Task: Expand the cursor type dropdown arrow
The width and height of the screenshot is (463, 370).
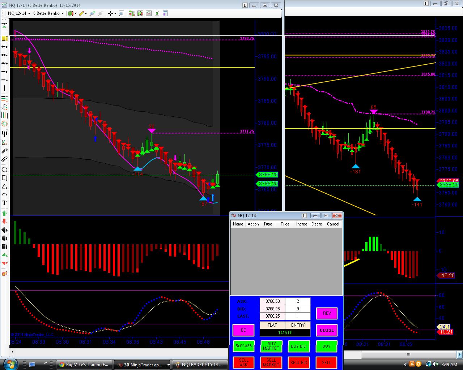Action: pyautogui.click(x=115, y=13)
